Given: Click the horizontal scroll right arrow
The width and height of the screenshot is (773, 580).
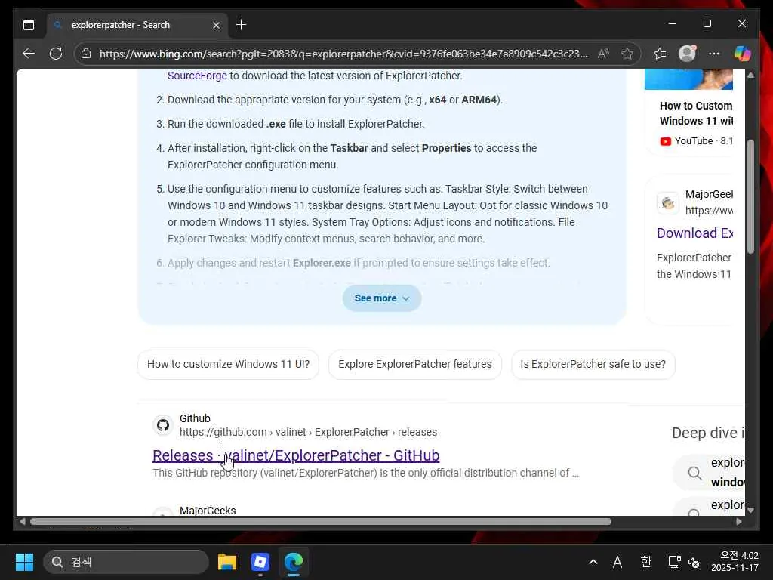Looking at the screenshot, I should pyautogui.click(x=738, y=521).
